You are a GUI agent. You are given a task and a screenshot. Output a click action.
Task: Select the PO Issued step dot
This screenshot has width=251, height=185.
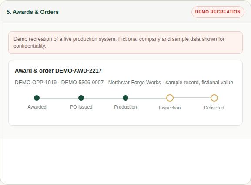(x=81, y=98)
